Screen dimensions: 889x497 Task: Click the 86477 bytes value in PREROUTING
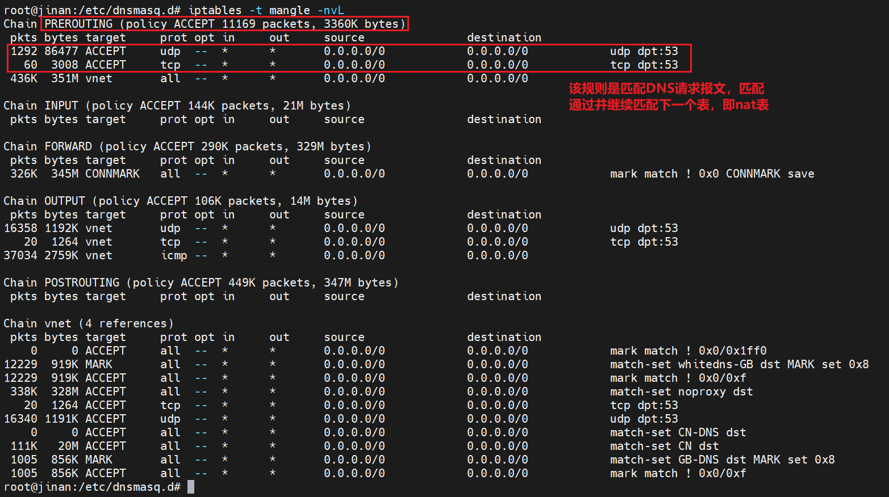(61, 51)
